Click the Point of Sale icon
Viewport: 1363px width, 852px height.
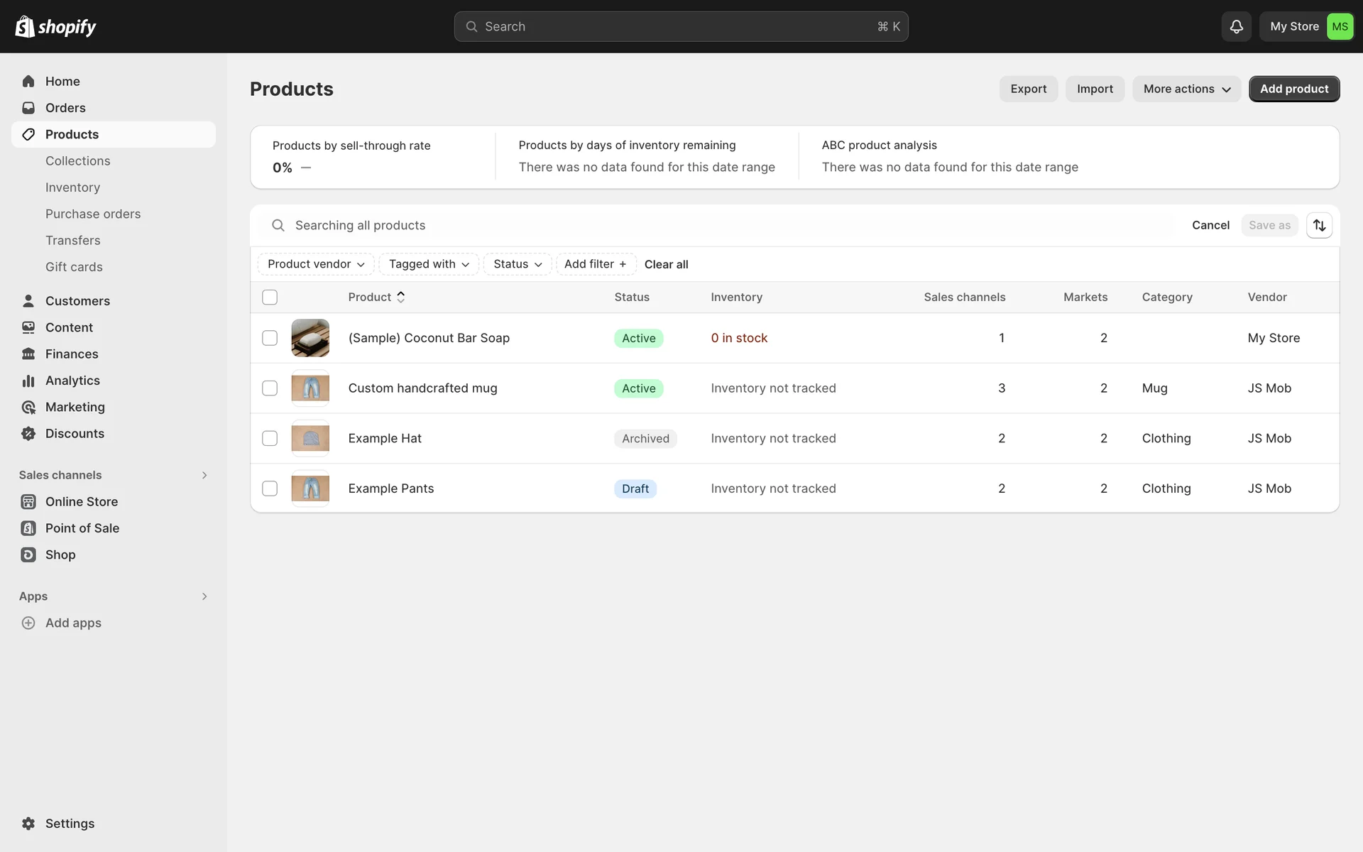pyautogui.click(x=28, y=528)
